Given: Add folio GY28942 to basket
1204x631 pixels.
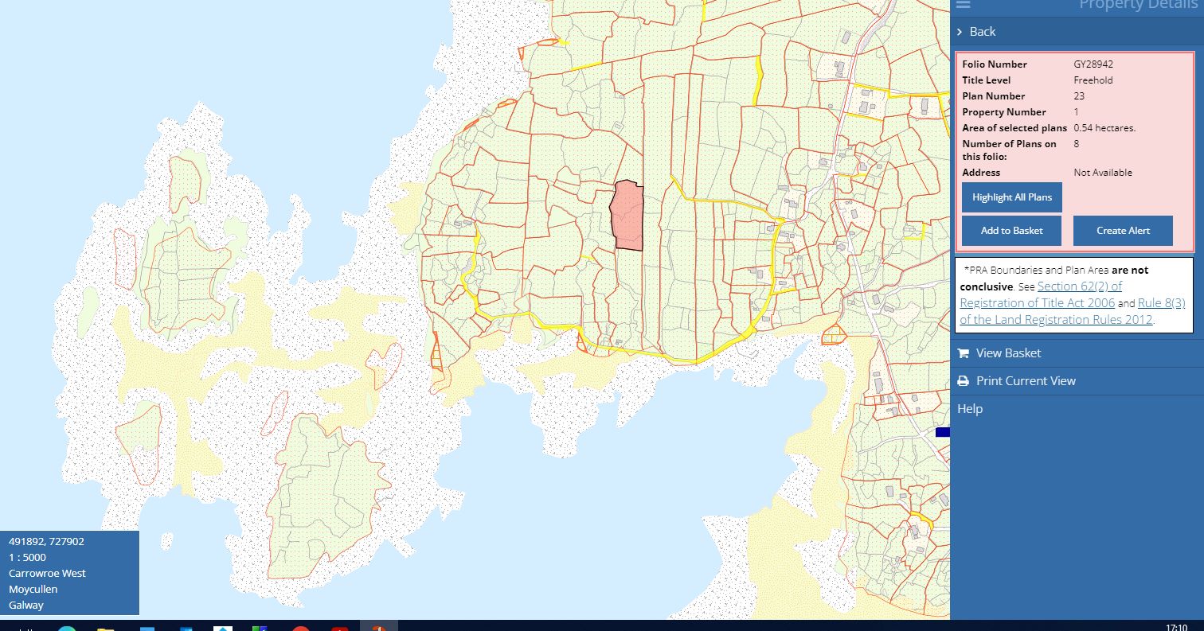Looking at the screenshot, I should click(1010, 230).
